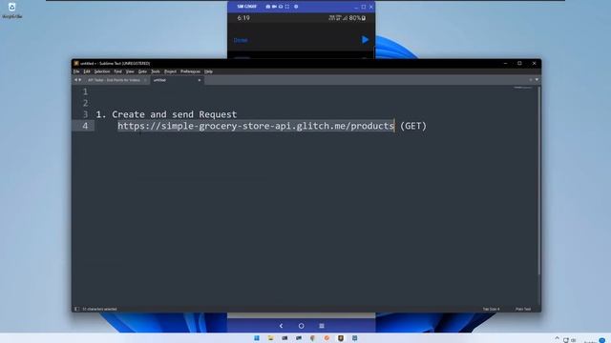This screenshot has width=611, height=343.
Task: Tap the Android recents button in phone mirror
Action: pos(322,326)
